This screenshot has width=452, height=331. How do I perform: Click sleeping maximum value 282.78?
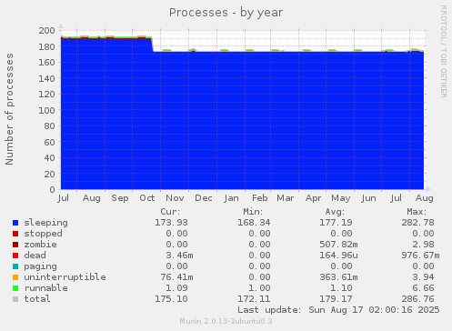pyautogui.click(x=417, y=223)
